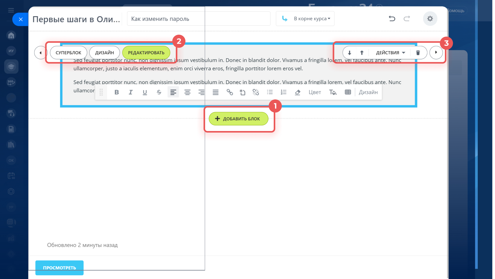Image resolution: width=495 pixels, height=279 pixels.
Task: Center-align the text
Action: (187, 92)
